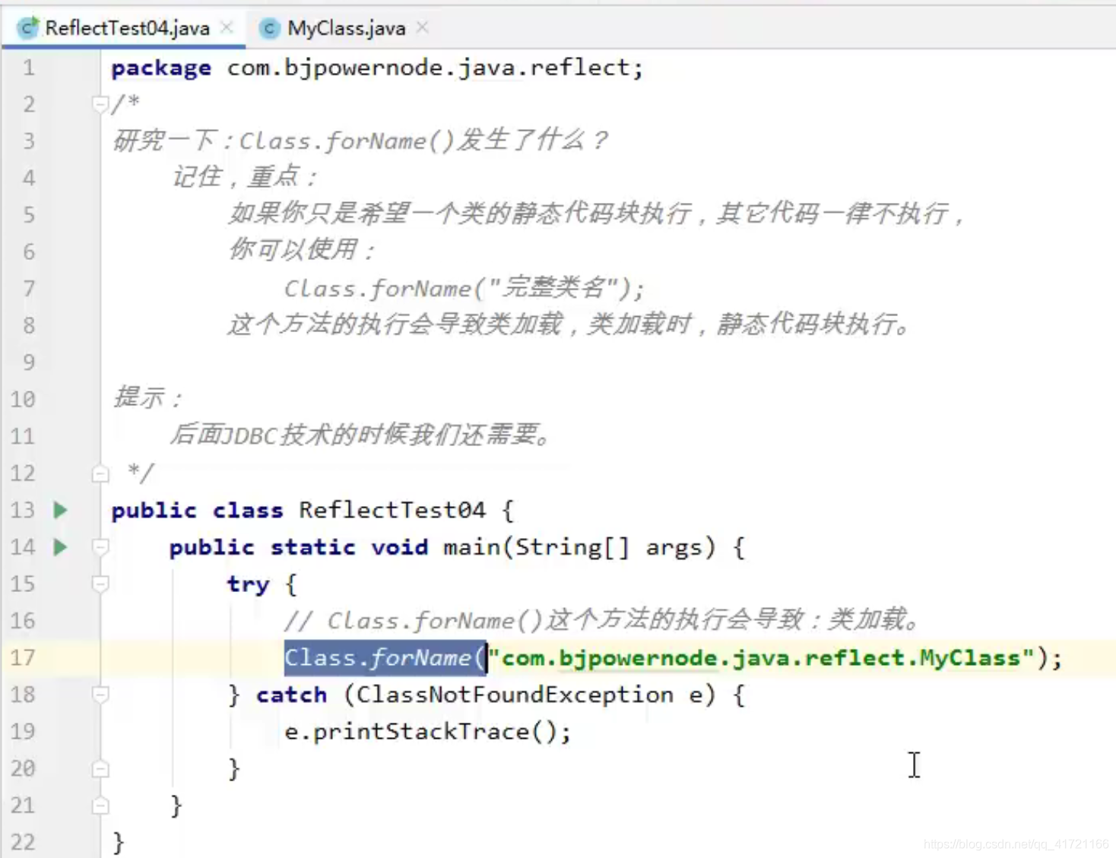The height and width of the screenshot is (858, 1116).
Task: Switch to the MyClass.java tab
Action: tap(346, 28)
